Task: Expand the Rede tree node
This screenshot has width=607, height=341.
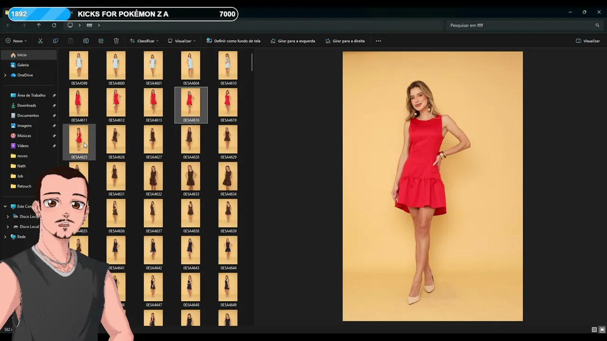Action: pyautogui.click(x=5, y=237)
